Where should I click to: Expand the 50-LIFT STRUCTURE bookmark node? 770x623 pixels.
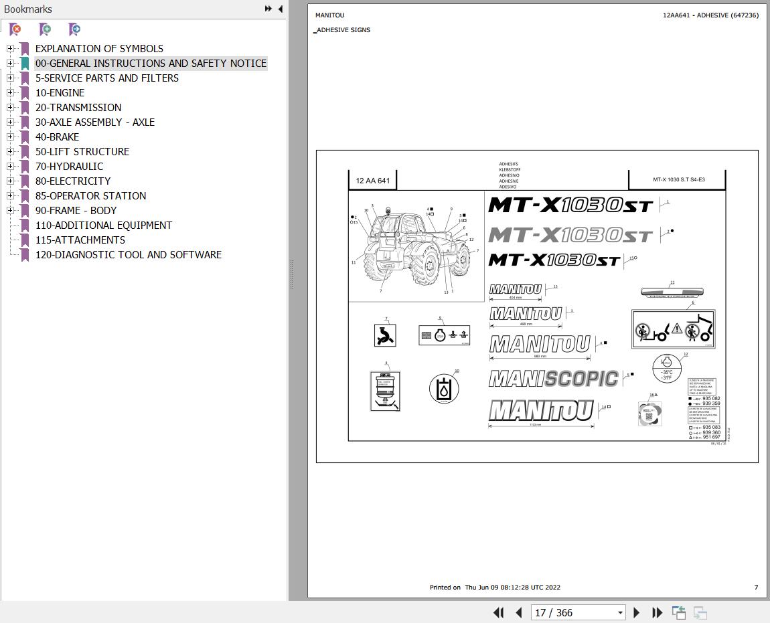click(x=10, y=152)
